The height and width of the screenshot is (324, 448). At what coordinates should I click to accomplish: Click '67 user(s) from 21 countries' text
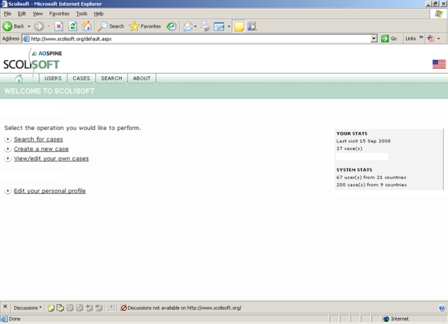(x=371, y=177)
